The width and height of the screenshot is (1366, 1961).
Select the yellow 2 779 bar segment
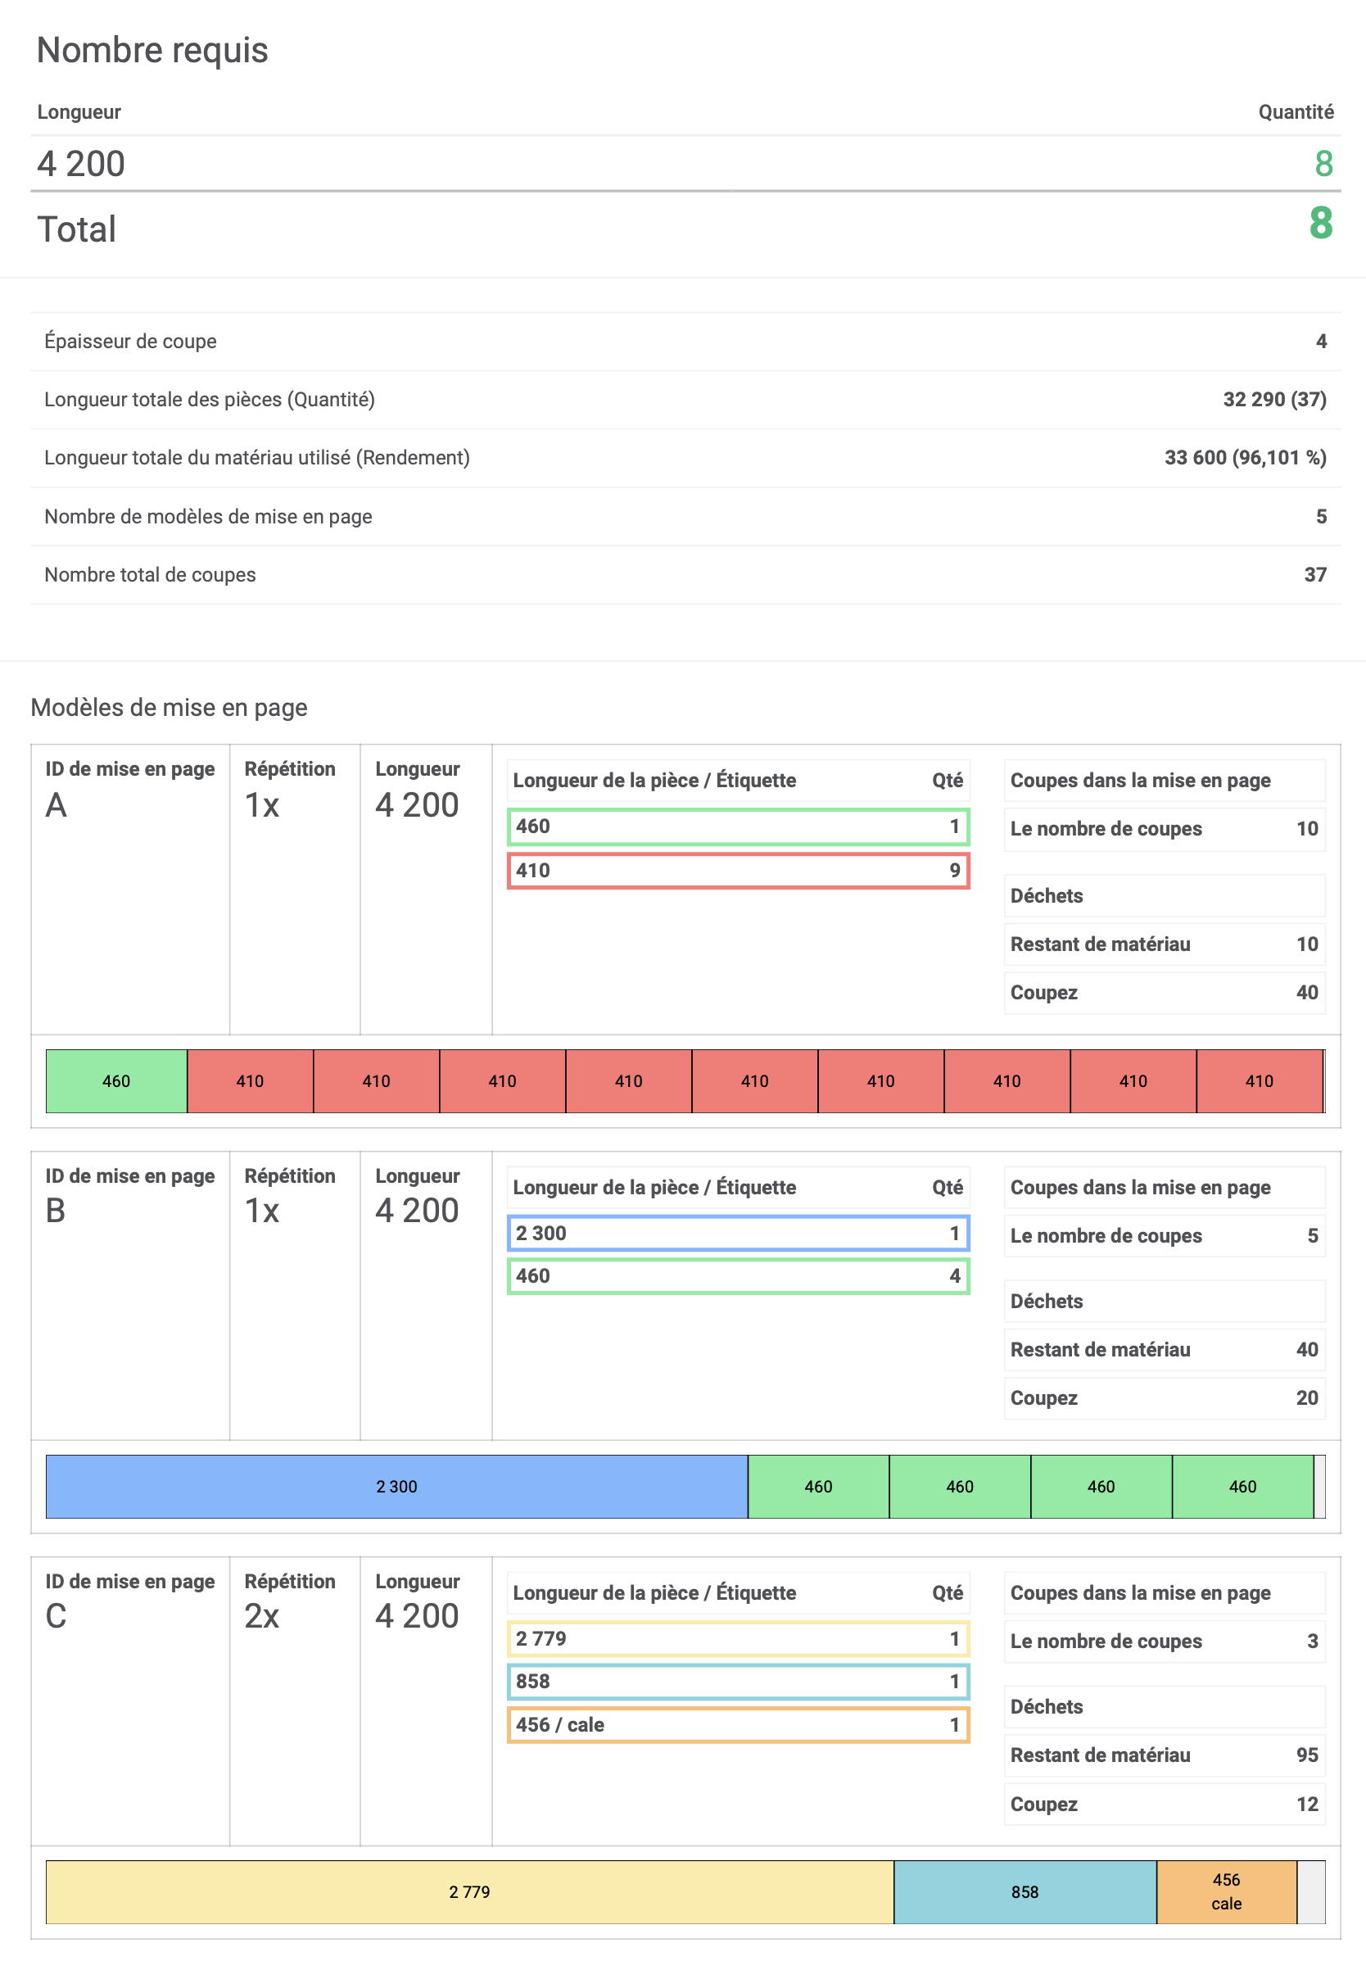click(468, 1892)
